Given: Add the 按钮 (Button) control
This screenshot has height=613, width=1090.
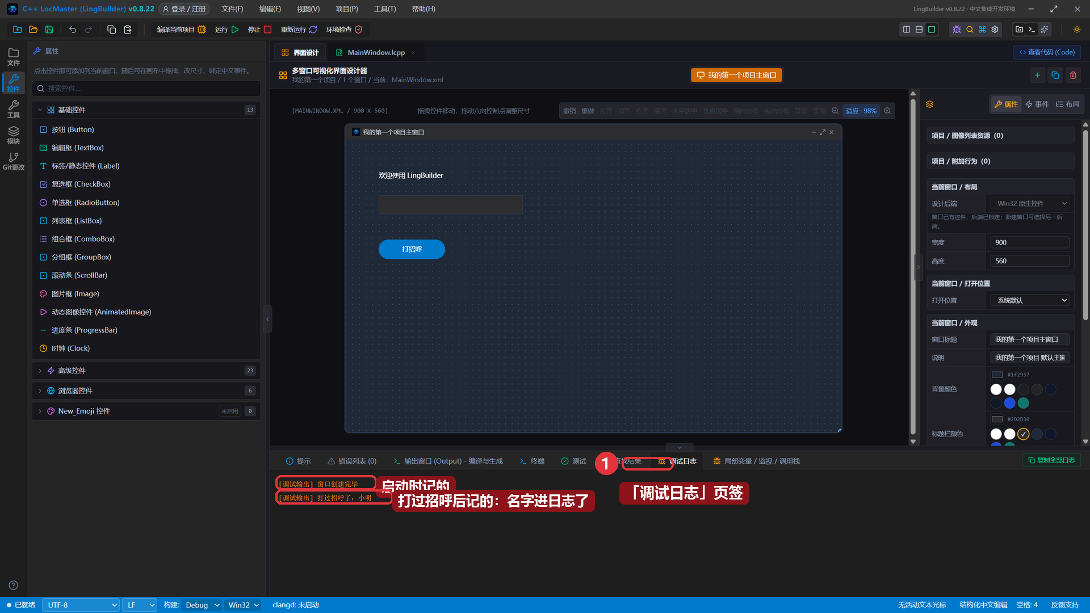Looking at the screenshot, I should tap(146, 129).
